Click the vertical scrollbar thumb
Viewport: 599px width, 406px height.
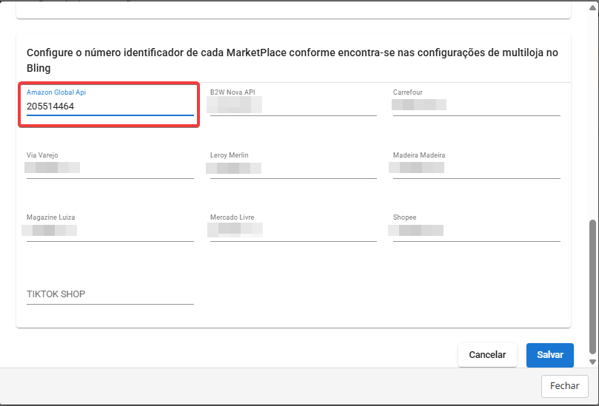pyautogui.click(x=592, y=287)
